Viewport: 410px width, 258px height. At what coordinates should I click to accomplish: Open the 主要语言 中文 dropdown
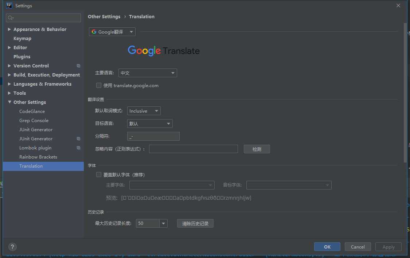pyautogui.click(x=148, y=73)
